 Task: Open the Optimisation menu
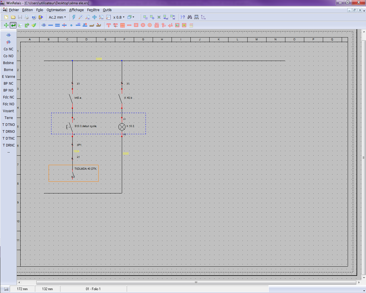pos(56,10)
